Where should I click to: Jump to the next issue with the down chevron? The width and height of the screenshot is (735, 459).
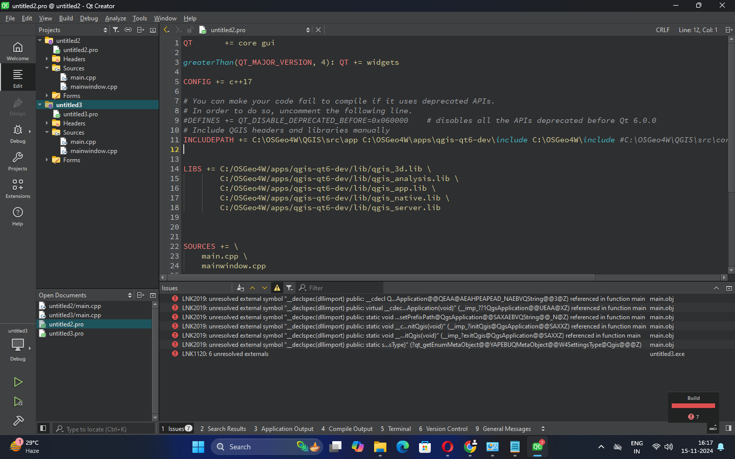[264, 288]
